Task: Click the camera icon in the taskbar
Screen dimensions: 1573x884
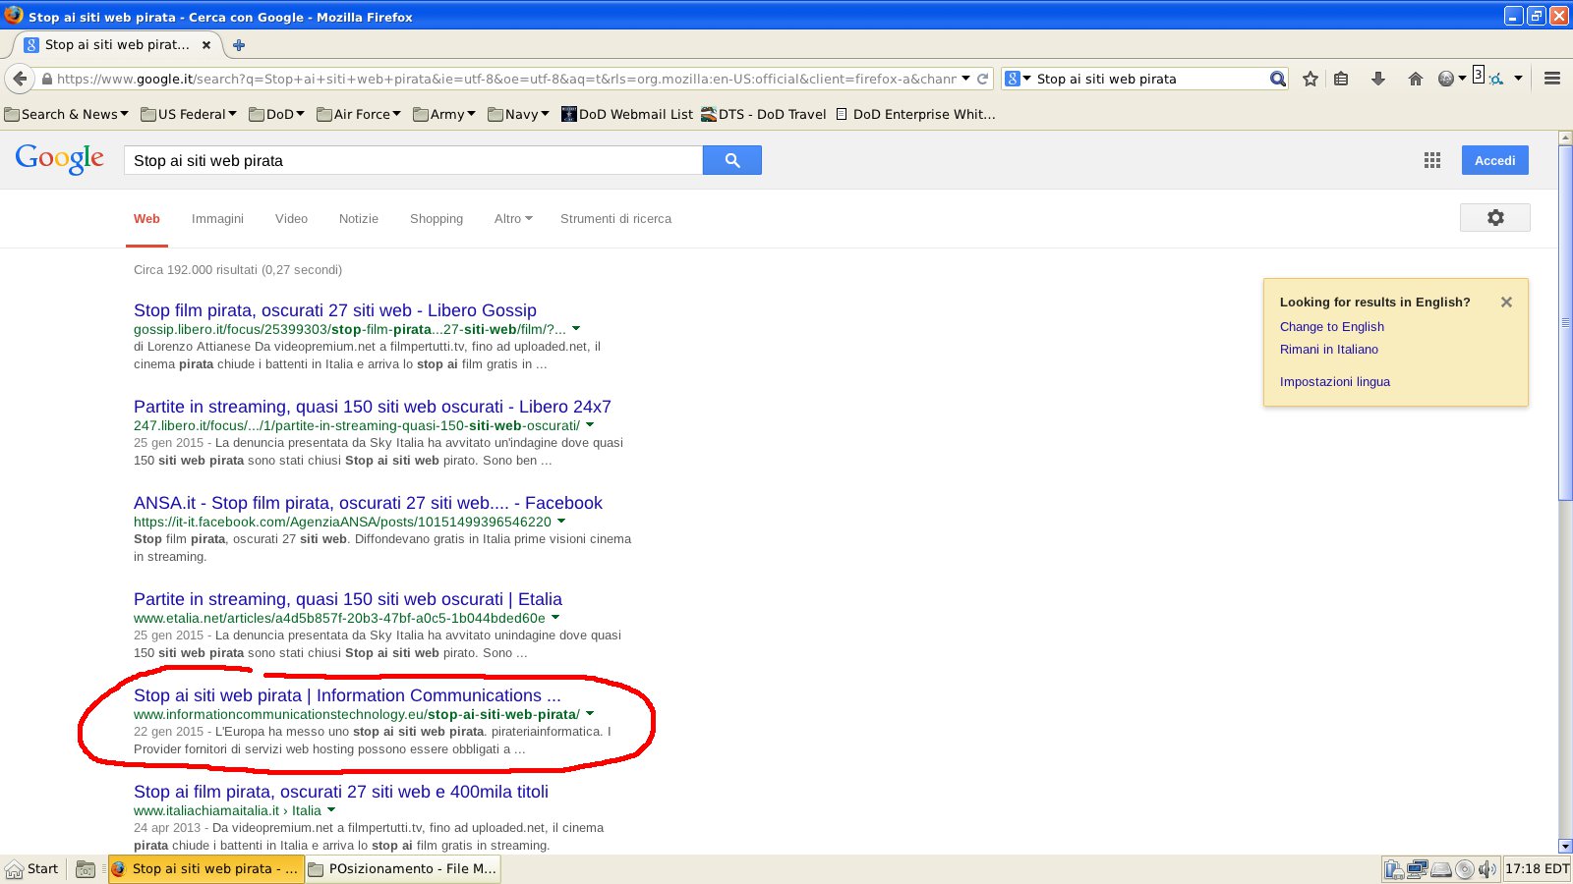Action: (86, 869)
